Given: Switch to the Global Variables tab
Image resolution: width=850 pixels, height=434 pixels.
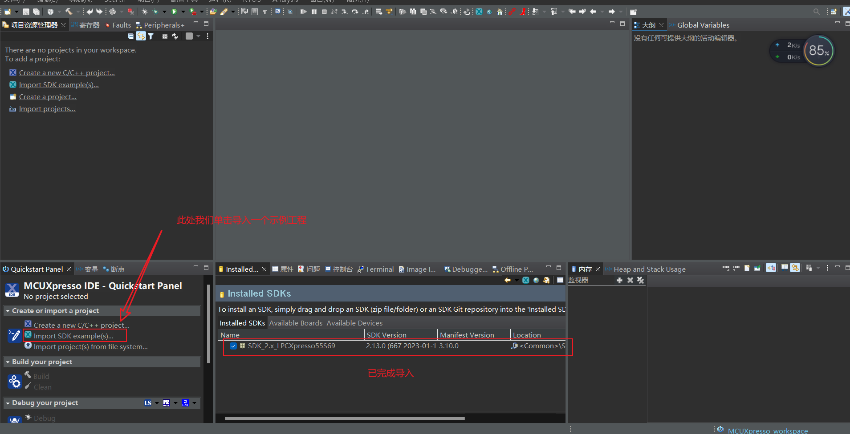Looking at the screenshot, I should tap(699, 25).
